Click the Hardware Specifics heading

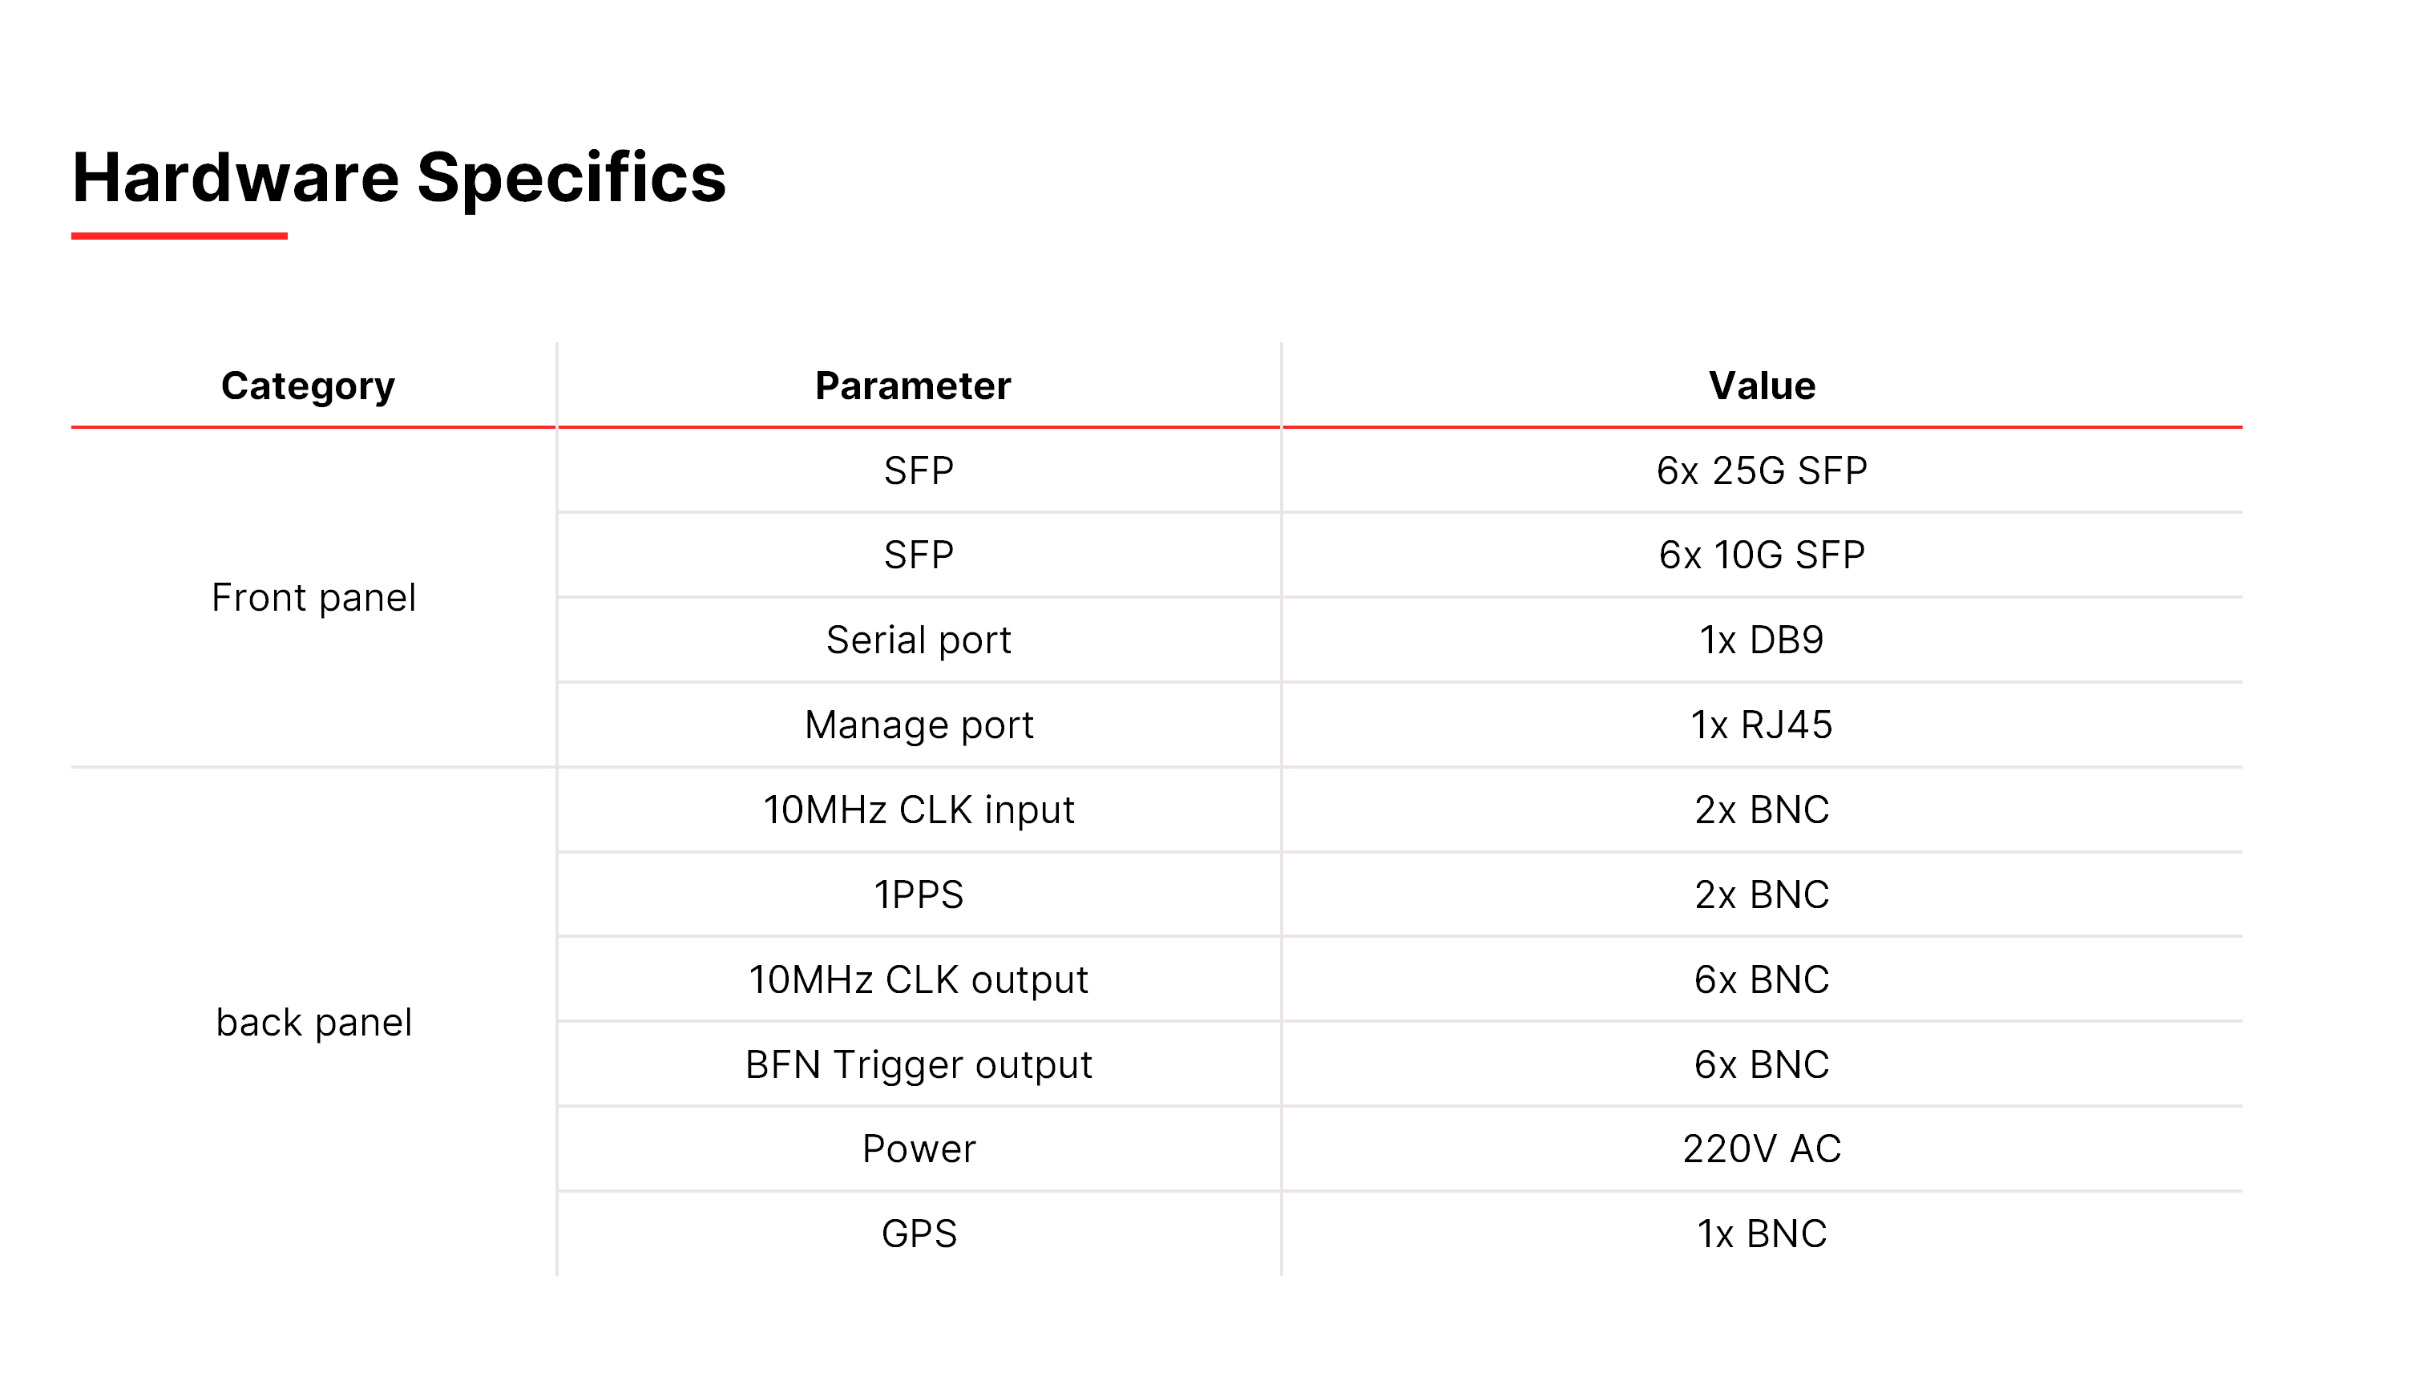[x=399, y=178]
